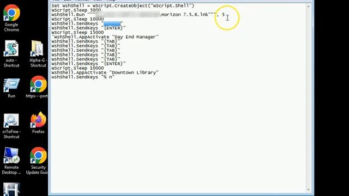Click the 'Day End Manager' AppActivate line
Image resolution: width=349 pixels, height=196 pixels.
click(105, 37)
